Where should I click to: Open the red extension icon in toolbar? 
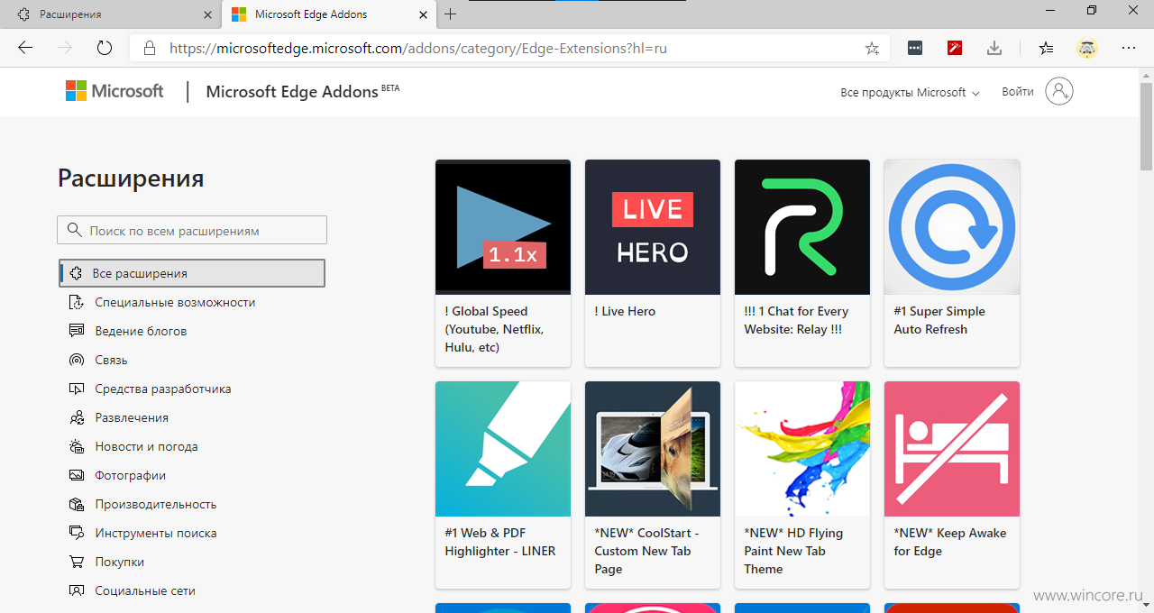(x=955, y=48)
